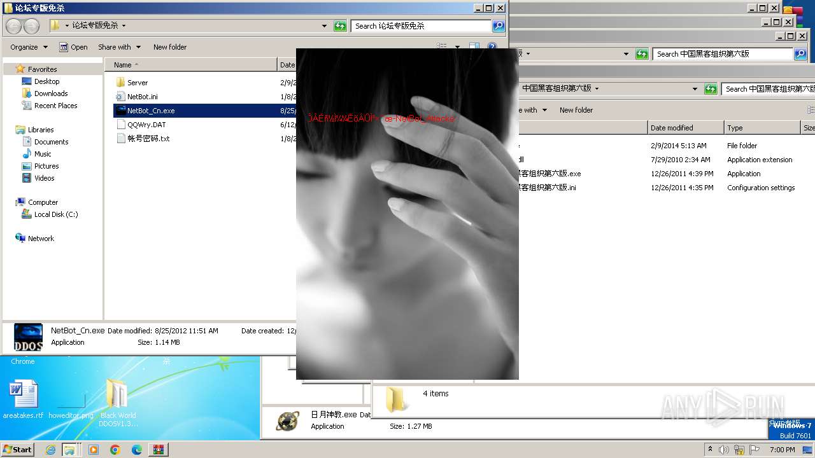Click the folder icon beside "4 items"
The width and height of the screenshot is (815, 458).
[x=397, y=400]
